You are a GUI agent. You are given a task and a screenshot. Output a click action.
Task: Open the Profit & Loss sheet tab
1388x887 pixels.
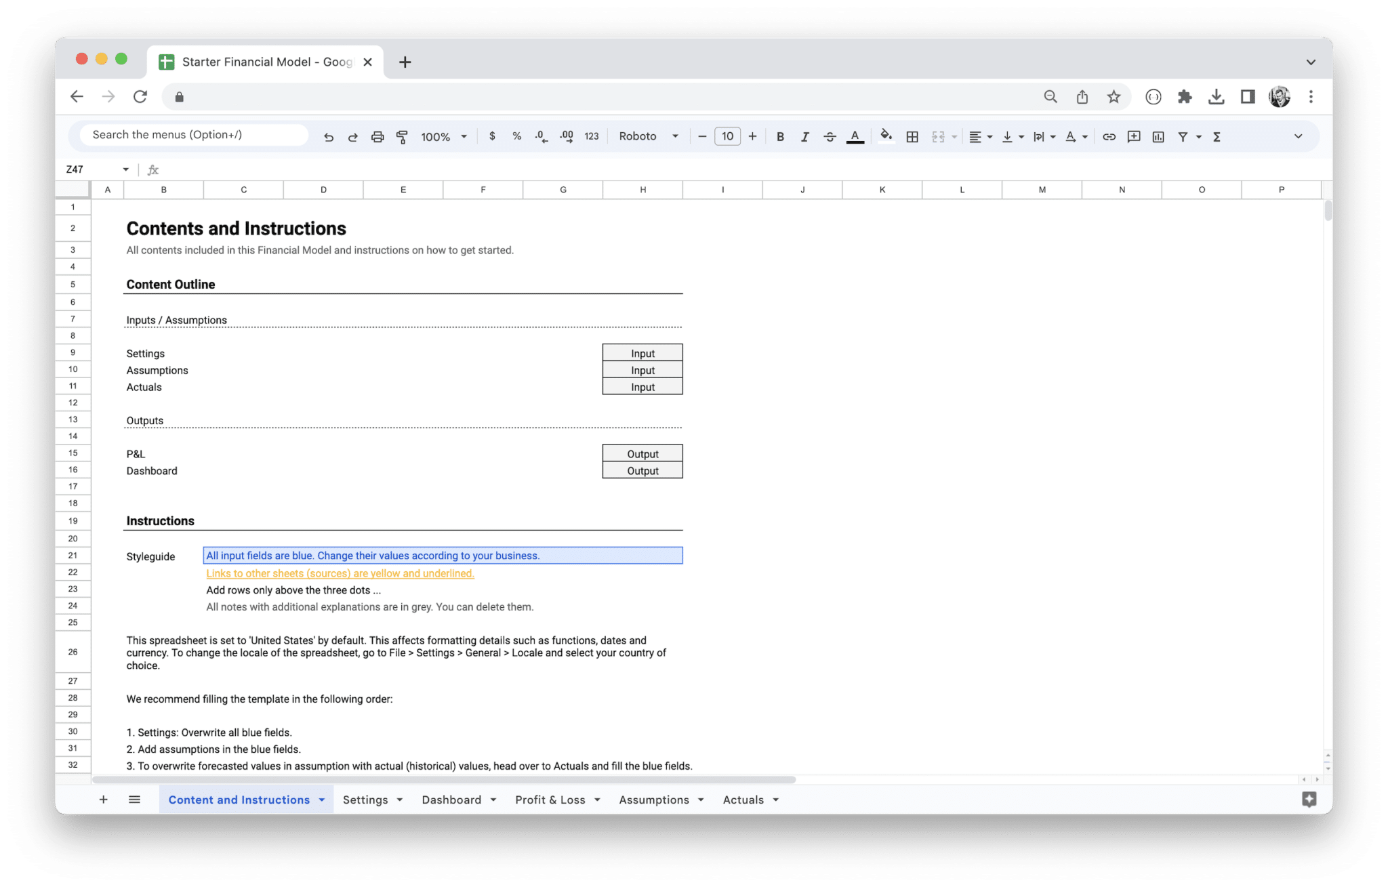(550, 800)
